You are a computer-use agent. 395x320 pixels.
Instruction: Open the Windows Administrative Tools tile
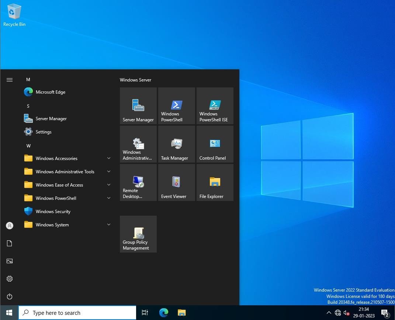tap(138, 144)
